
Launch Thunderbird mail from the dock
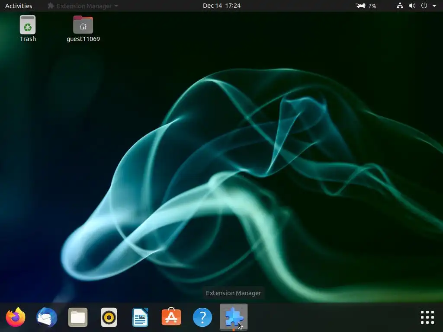coord(47,317)
